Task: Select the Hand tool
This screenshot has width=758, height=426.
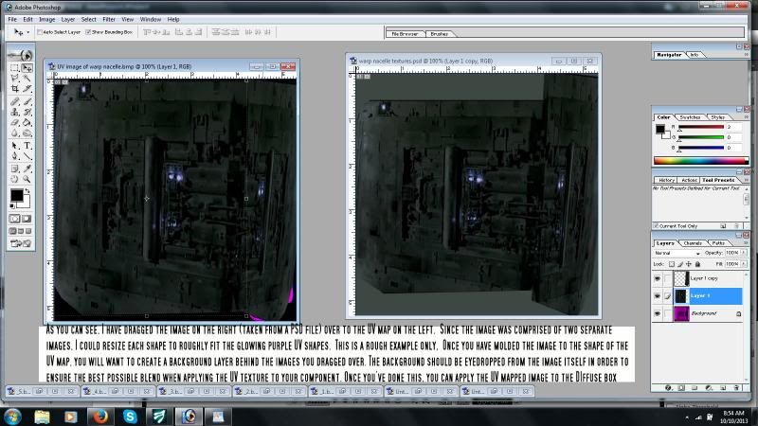Action: click(14, 177)
